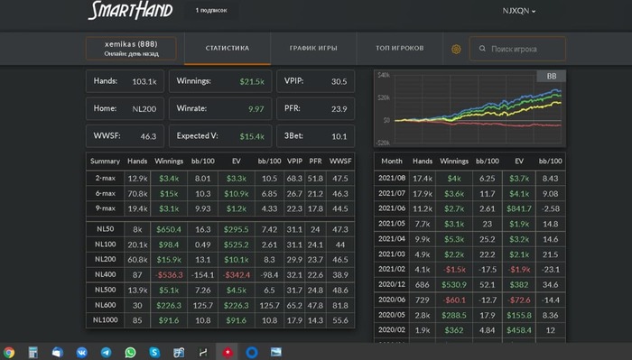Select the 2020/05 month row
632x360 pixels.
pos(470,315)
